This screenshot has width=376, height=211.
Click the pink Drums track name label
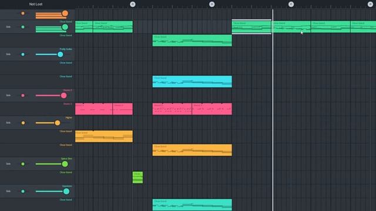[68, 90]
